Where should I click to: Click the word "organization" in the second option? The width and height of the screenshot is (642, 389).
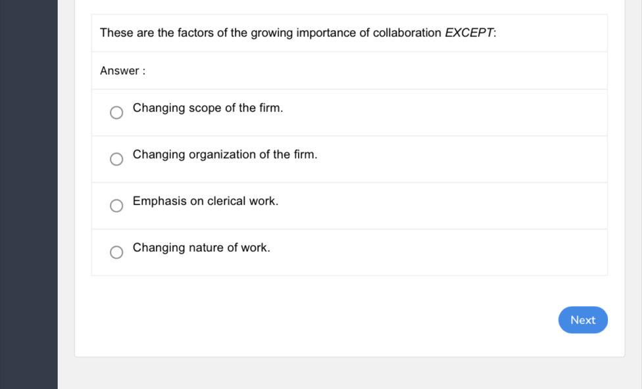(x=222, y=154)
